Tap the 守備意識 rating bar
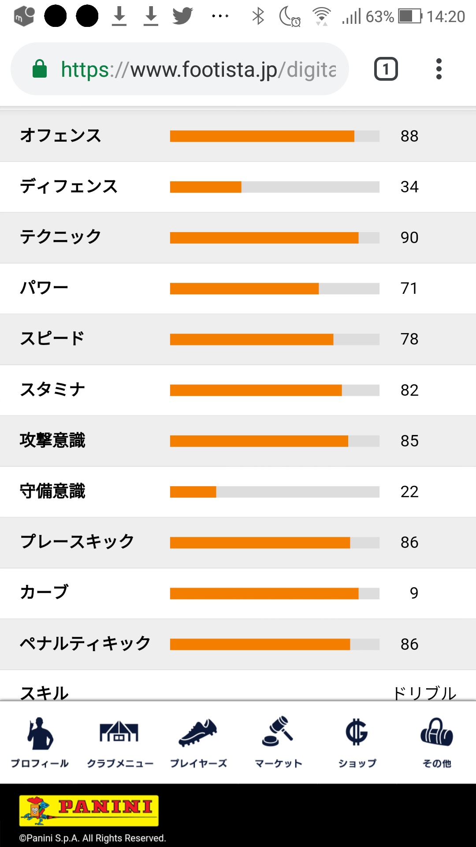 tap(275, 492)
